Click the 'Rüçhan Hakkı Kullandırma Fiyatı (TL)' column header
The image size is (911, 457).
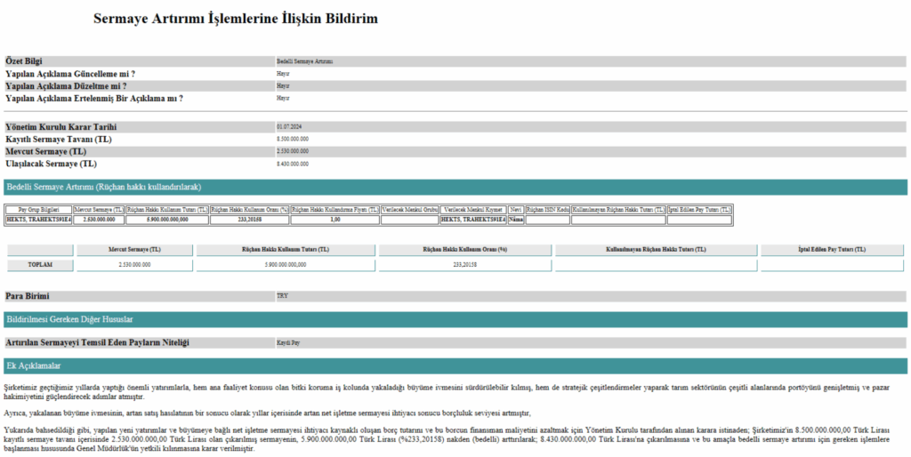(335, 210)
